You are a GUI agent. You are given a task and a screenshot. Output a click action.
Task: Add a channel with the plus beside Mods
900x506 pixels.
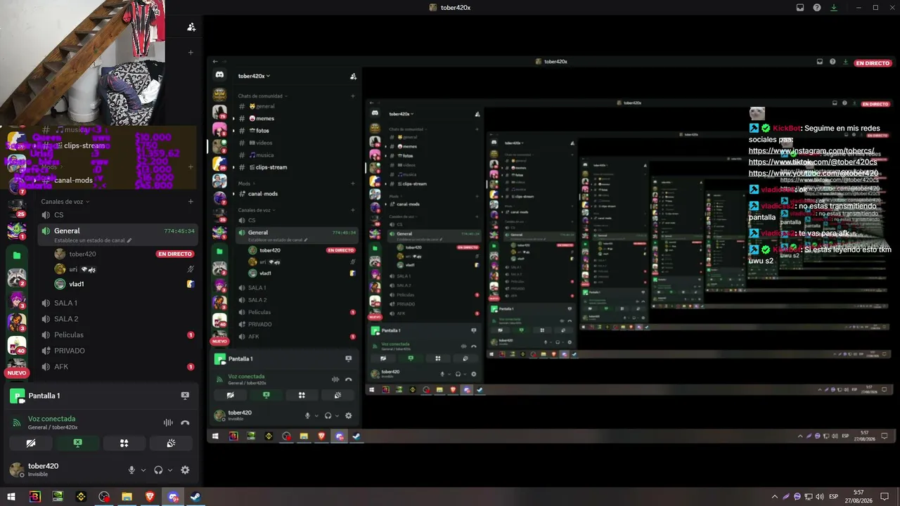[x=191, y=167]
